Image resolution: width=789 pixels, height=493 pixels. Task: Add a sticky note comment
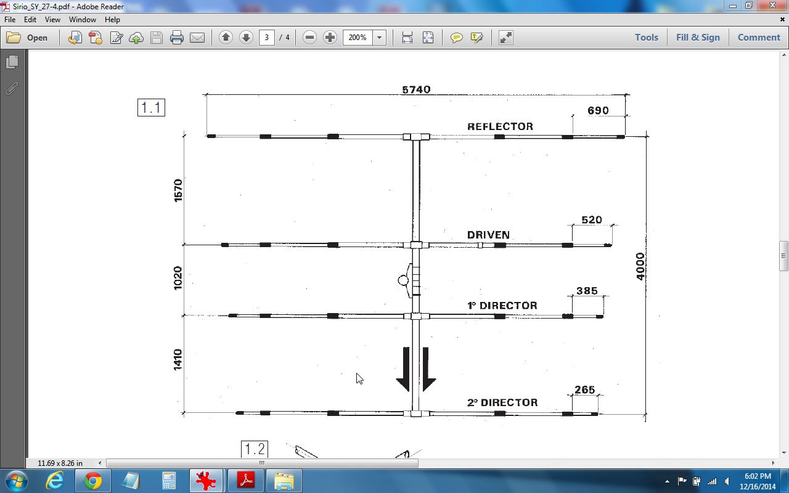click(456, 38)
